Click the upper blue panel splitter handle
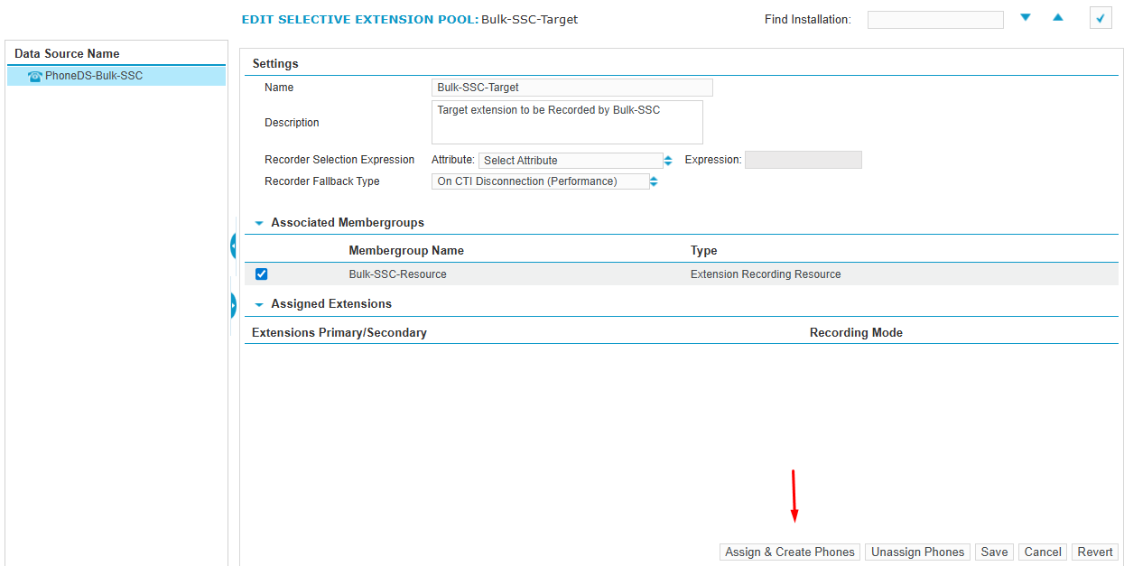Image resolution: width=1124 pixels, height=566 pixels. [234, 245]
